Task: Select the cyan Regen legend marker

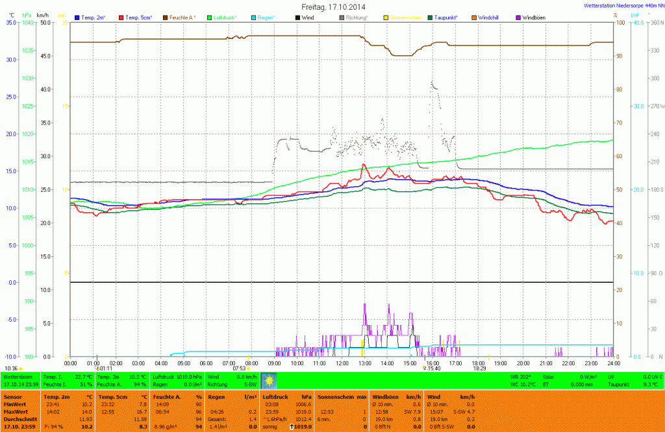Action: 253,18
